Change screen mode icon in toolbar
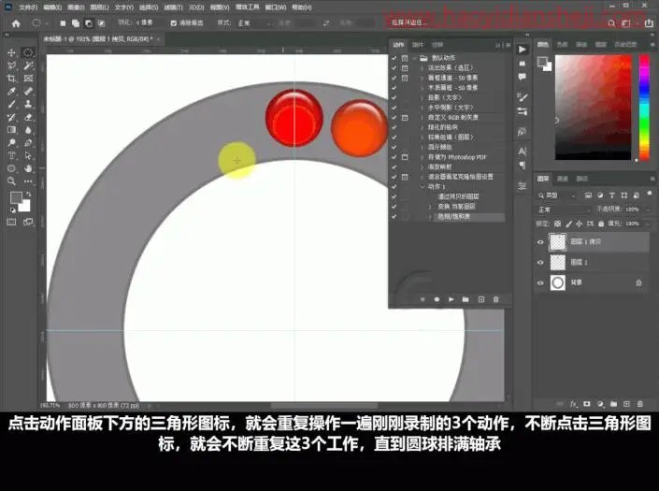The height and width of the screenshot is (491, 659). point(28,222)
